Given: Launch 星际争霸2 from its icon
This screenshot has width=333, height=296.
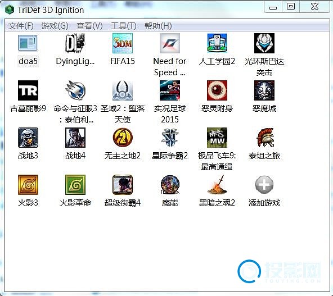Looking at the screenshot, I should [170, 138].
